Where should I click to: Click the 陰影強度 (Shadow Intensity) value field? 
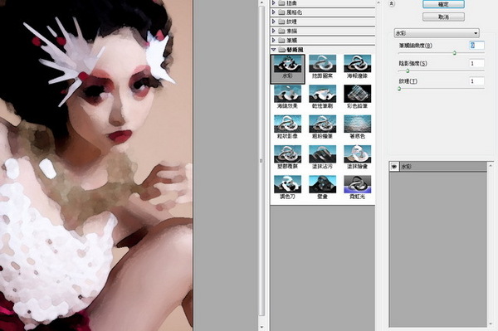pyautogui.click(x=476, y=64)
